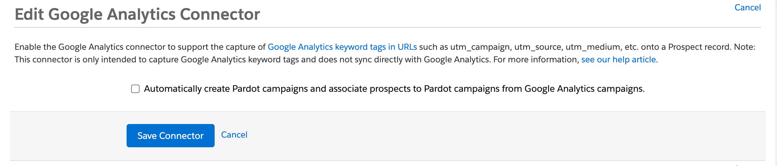Click the word utm_source in the description
The width and height of the screenshot is (777, 166).
point(538,47)
